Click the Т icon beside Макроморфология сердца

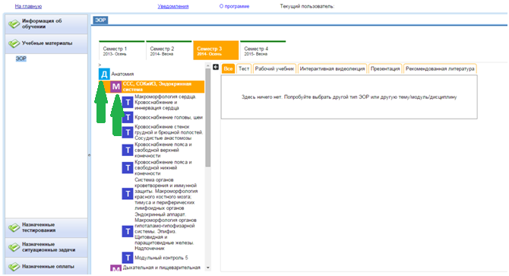[x=128, y=103]
